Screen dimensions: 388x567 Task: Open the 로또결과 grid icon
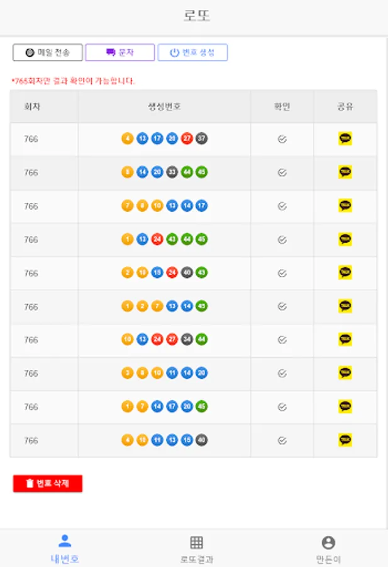[196, 542]
